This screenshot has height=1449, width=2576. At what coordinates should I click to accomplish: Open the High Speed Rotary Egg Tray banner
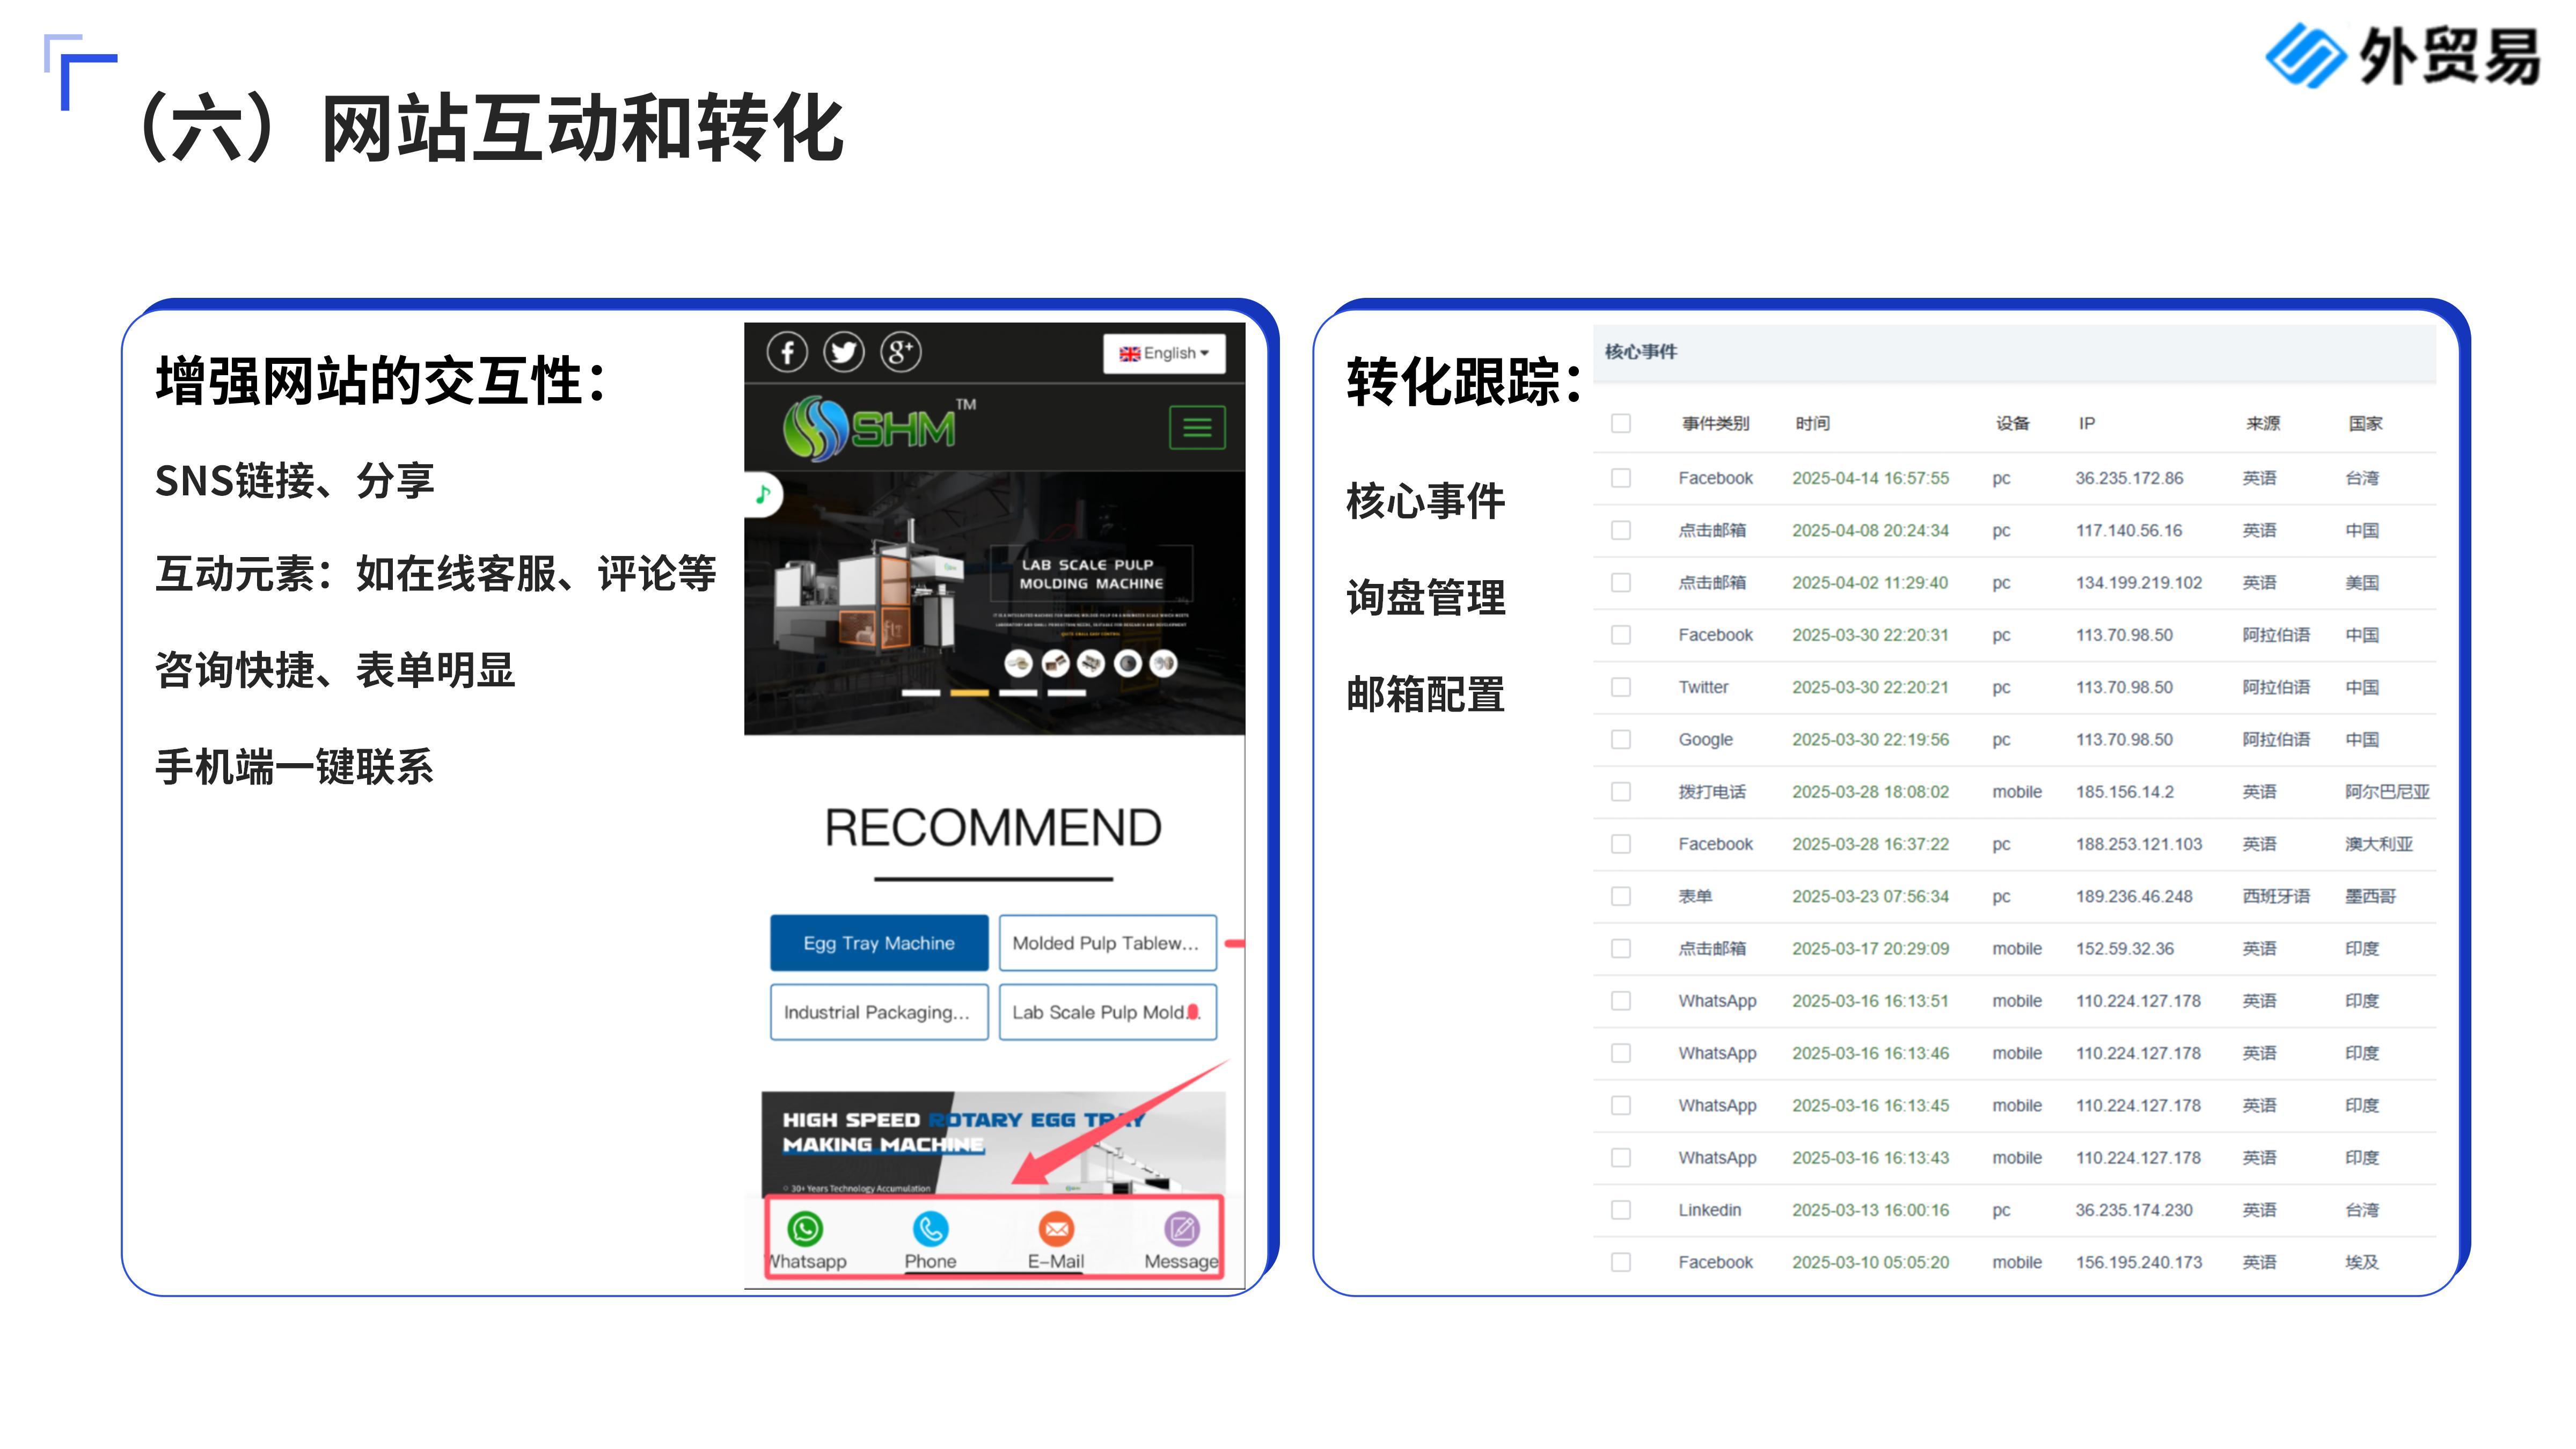[x=993, y=1142]
